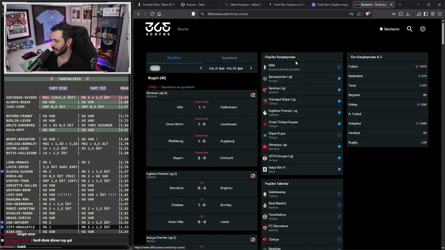Open the Bayern vs Eintracht match
The height and width of the screenshot is (250, 445).
coord(202,158)
